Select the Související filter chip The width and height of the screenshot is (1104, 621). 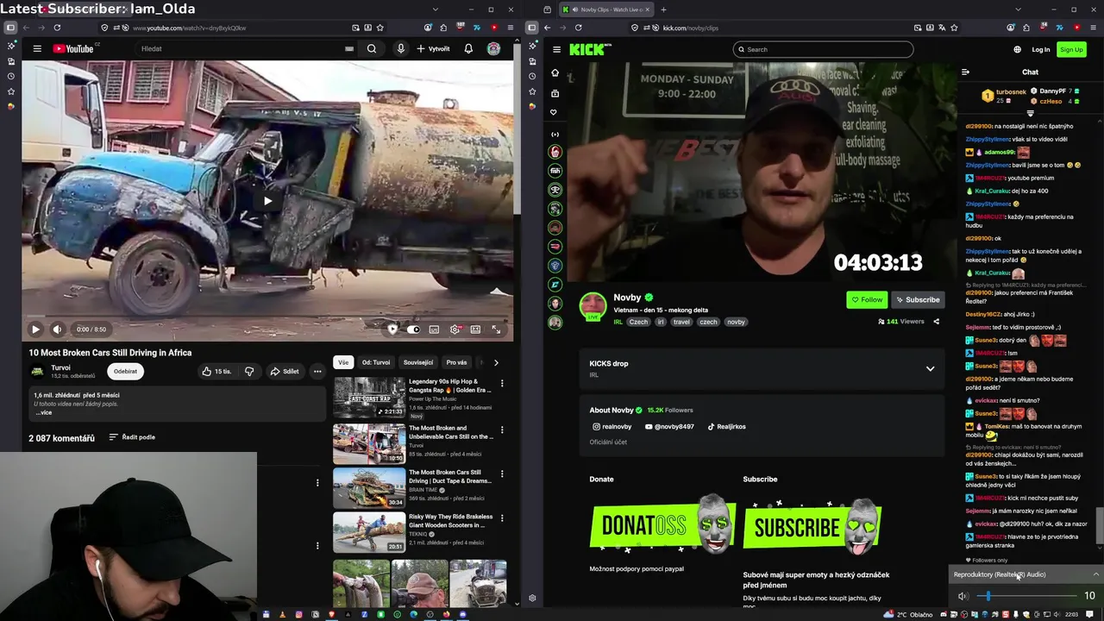pos(418,362)
